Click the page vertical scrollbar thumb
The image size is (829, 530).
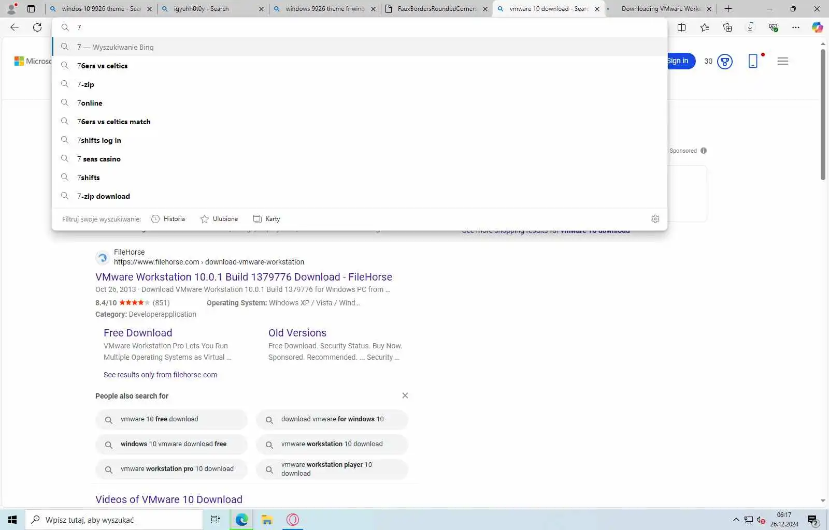coord(823,114)
